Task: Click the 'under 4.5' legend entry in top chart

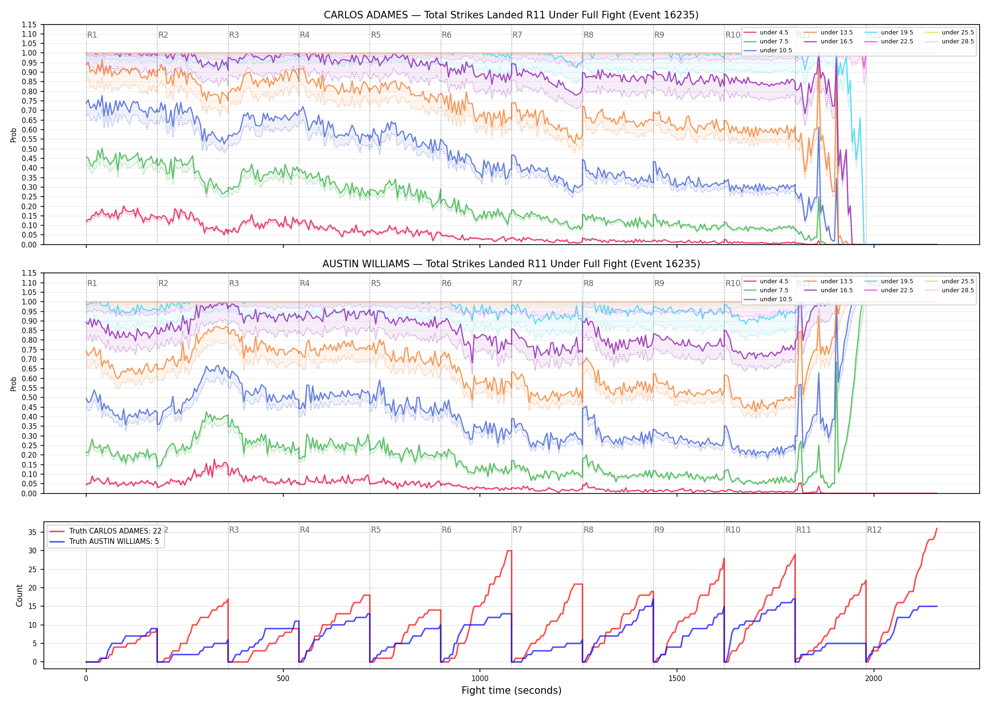Action: pyautogui.click(x=766, y=33)
